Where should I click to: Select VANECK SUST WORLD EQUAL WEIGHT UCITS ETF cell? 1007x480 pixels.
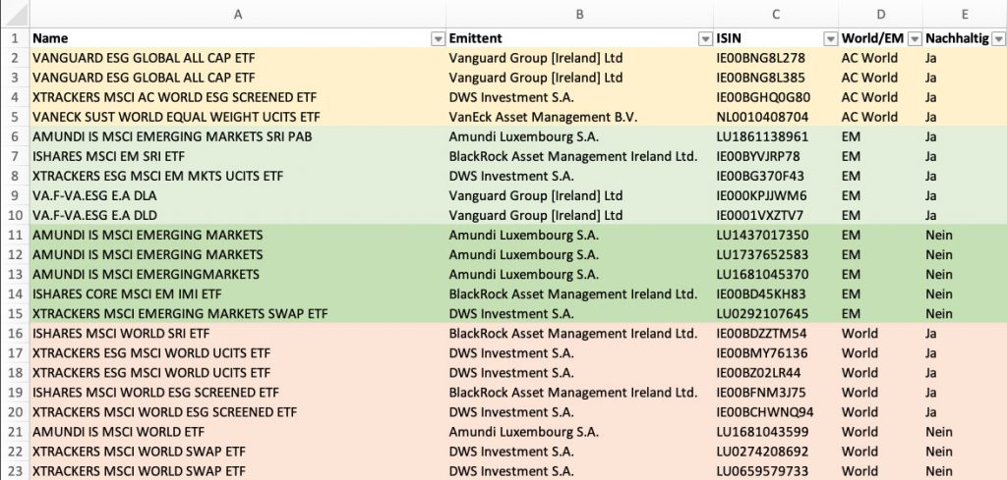[238, 117]
